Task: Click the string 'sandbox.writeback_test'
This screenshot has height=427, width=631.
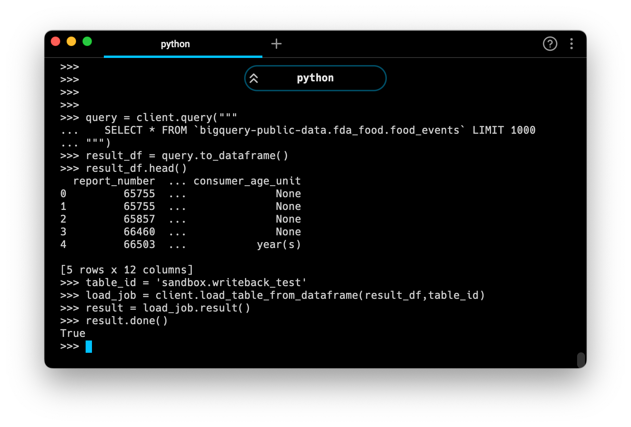Action: 231,283
